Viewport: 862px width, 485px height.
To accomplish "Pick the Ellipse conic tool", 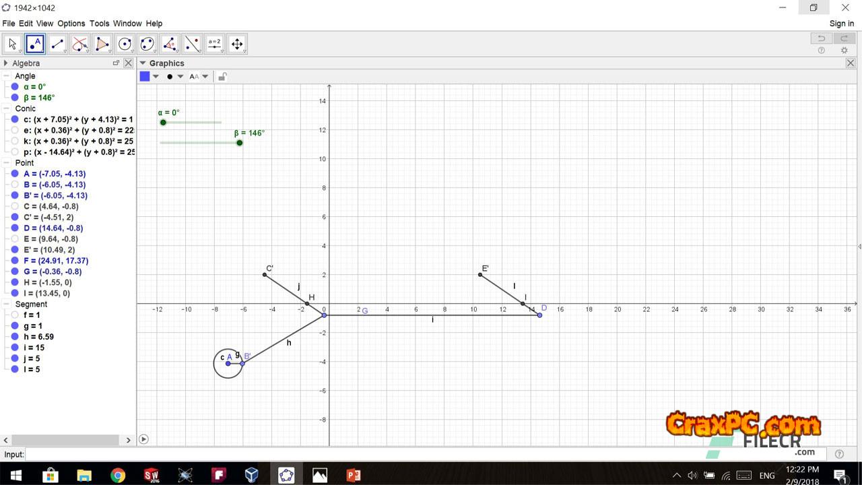I will click(x=147, y=44).
